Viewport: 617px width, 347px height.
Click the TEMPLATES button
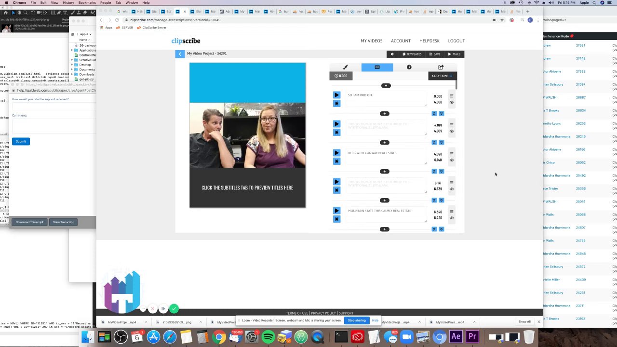pyautogui.click(x=412, y=54)
